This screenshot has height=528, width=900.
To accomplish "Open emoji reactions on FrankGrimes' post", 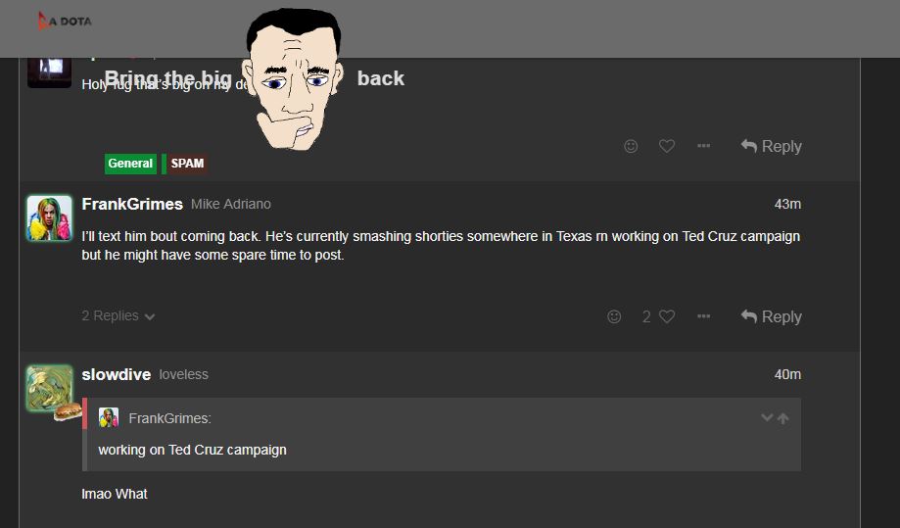I will (x=614, y=316).
